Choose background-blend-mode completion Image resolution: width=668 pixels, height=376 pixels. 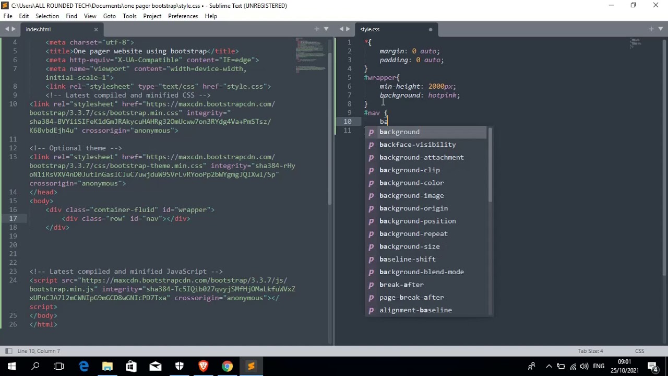[426, 272]
